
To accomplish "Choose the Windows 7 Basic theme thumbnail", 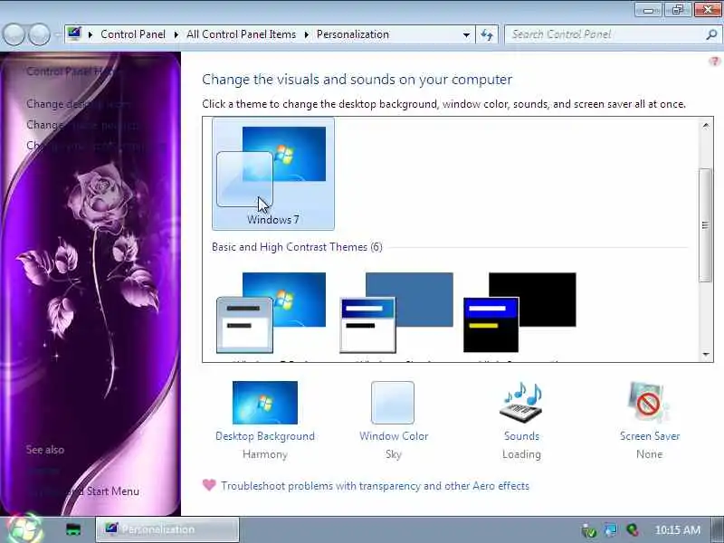I will pos(271,312).
